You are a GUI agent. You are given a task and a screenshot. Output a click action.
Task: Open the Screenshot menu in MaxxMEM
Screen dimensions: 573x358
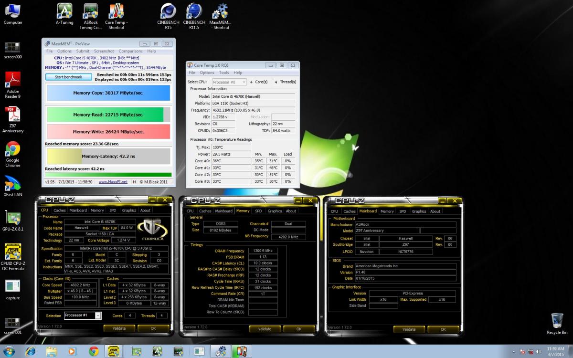104,51
